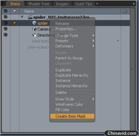
Task: Click the round handle in the right scrollbar
Action: coord(132,70)
